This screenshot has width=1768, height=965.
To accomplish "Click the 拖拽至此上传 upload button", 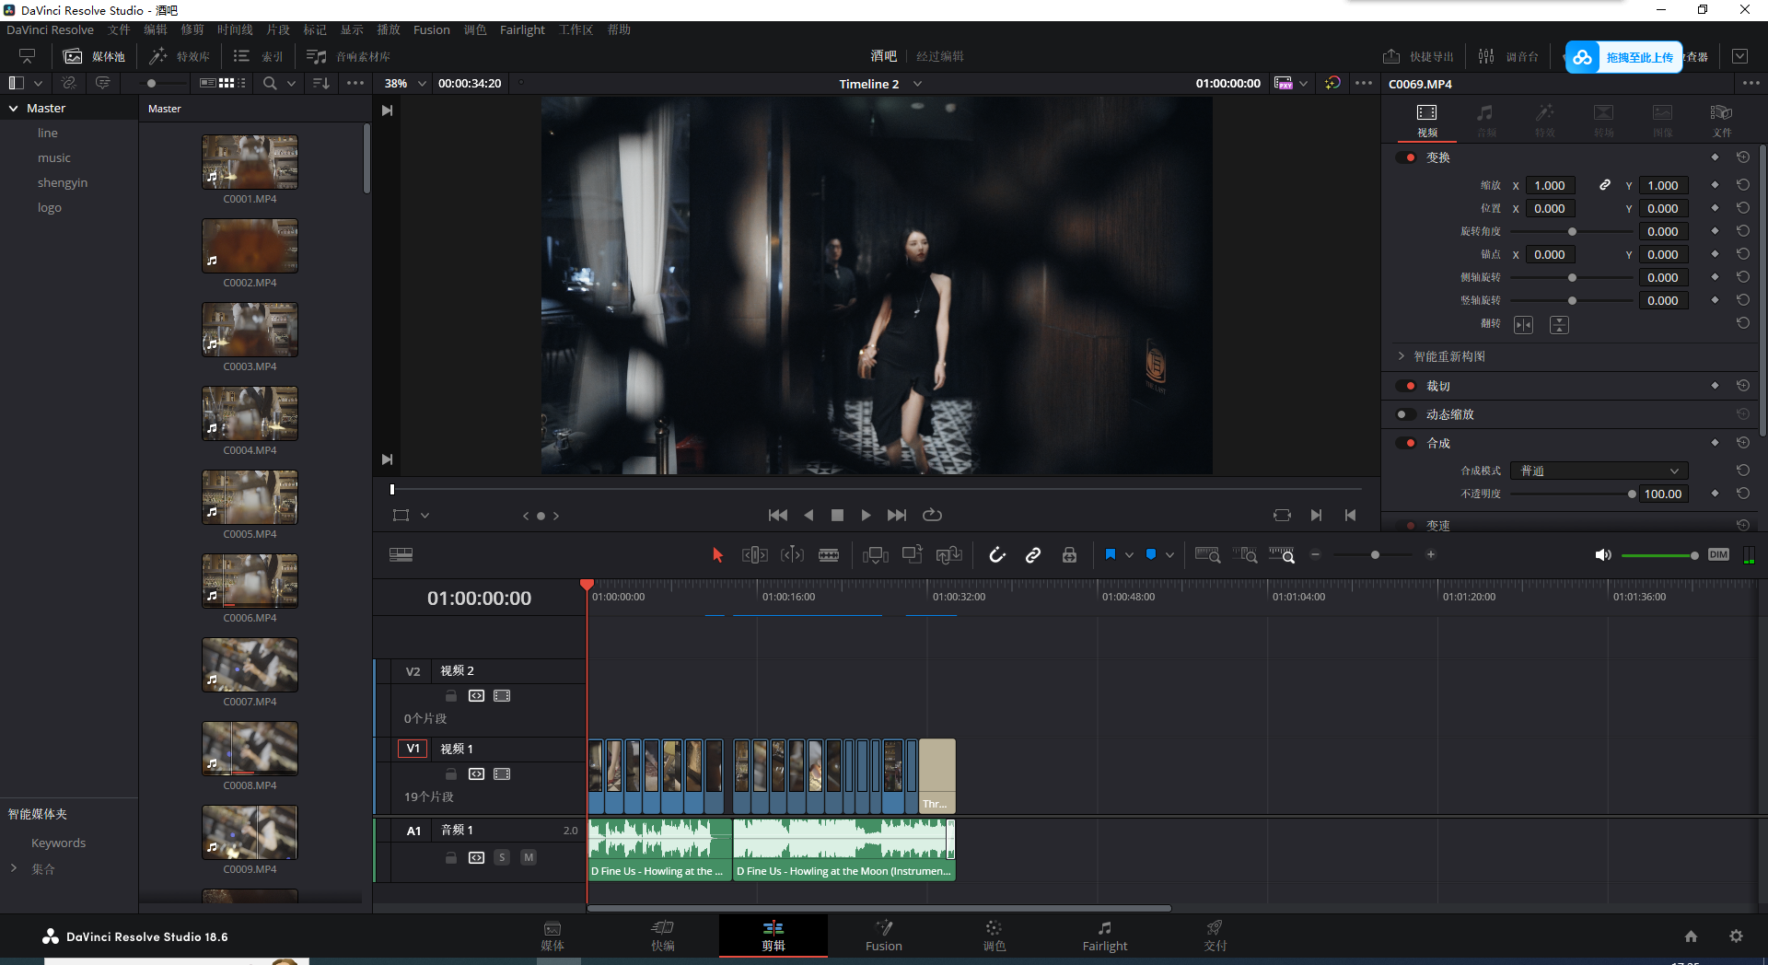I will (x=1623, y=57).
